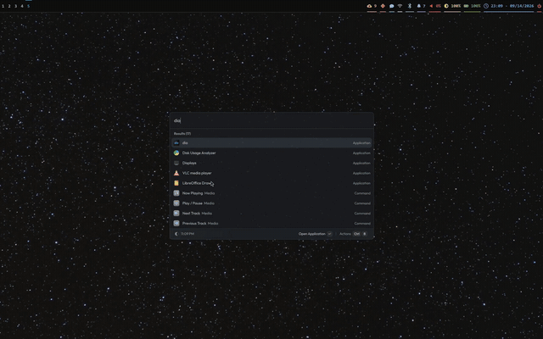Click the Command label on Next Track row

[362, 214]
